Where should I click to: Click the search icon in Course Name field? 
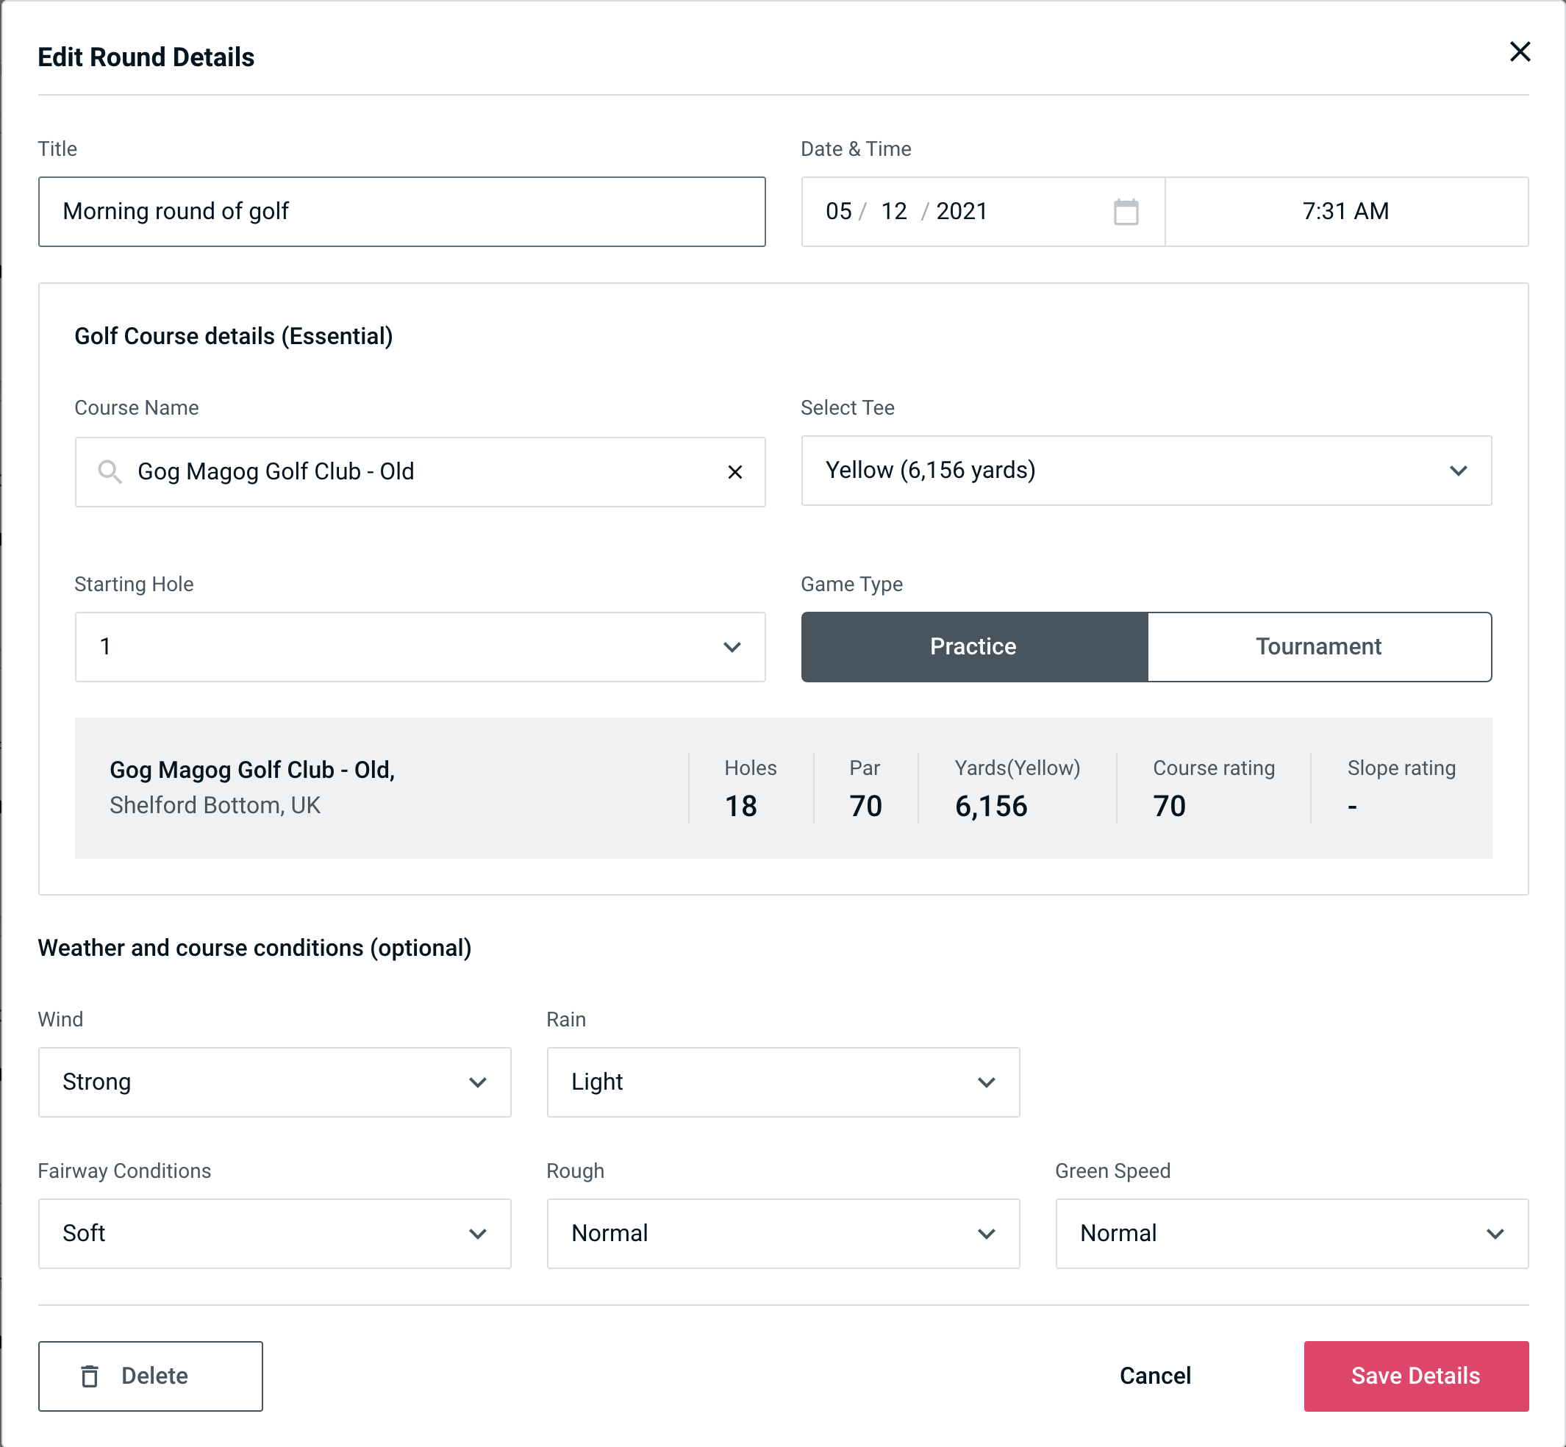(x=108, y=471)
